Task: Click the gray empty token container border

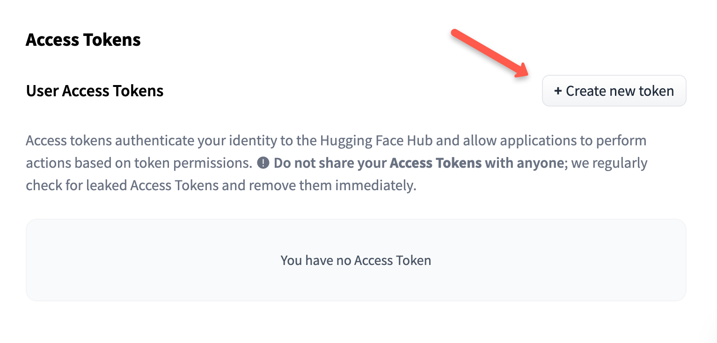Action: click(356, 221)
